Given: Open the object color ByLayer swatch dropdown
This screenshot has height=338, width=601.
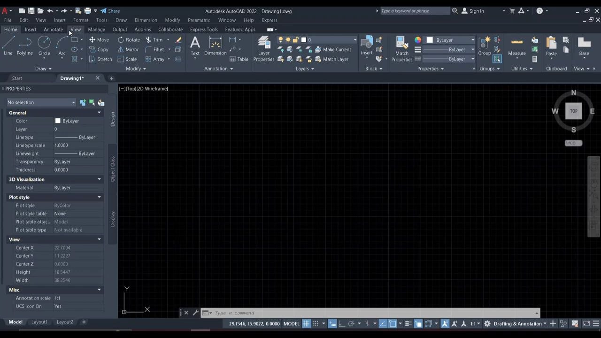Looking at the screenshot, I should click(450, 40).
